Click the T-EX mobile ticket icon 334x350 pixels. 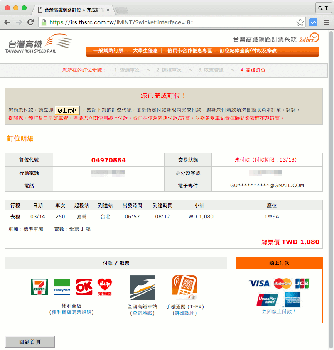pos(184,288)
